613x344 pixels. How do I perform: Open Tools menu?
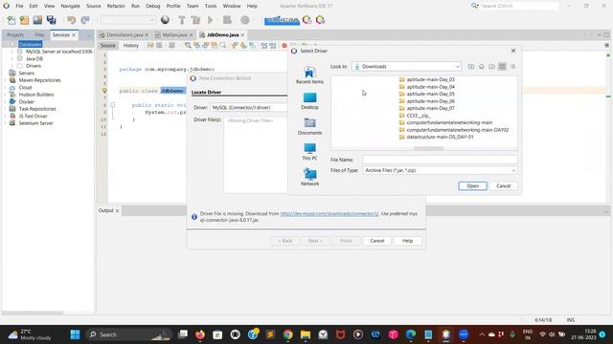click(x=211, y=6)
